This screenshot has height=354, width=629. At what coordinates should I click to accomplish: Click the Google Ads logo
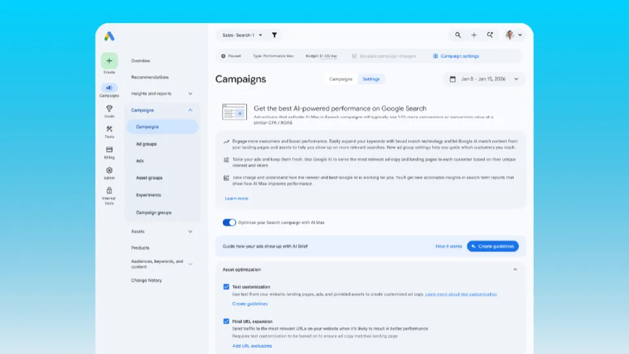[109, 36]
